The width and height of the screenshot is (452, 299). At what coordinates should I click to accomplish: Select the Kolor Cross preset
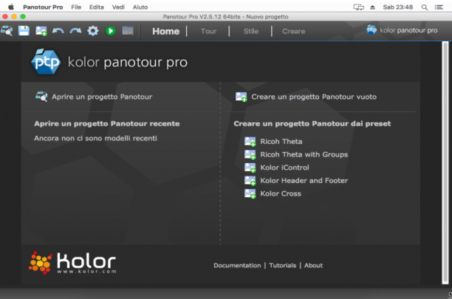point(281,193)
